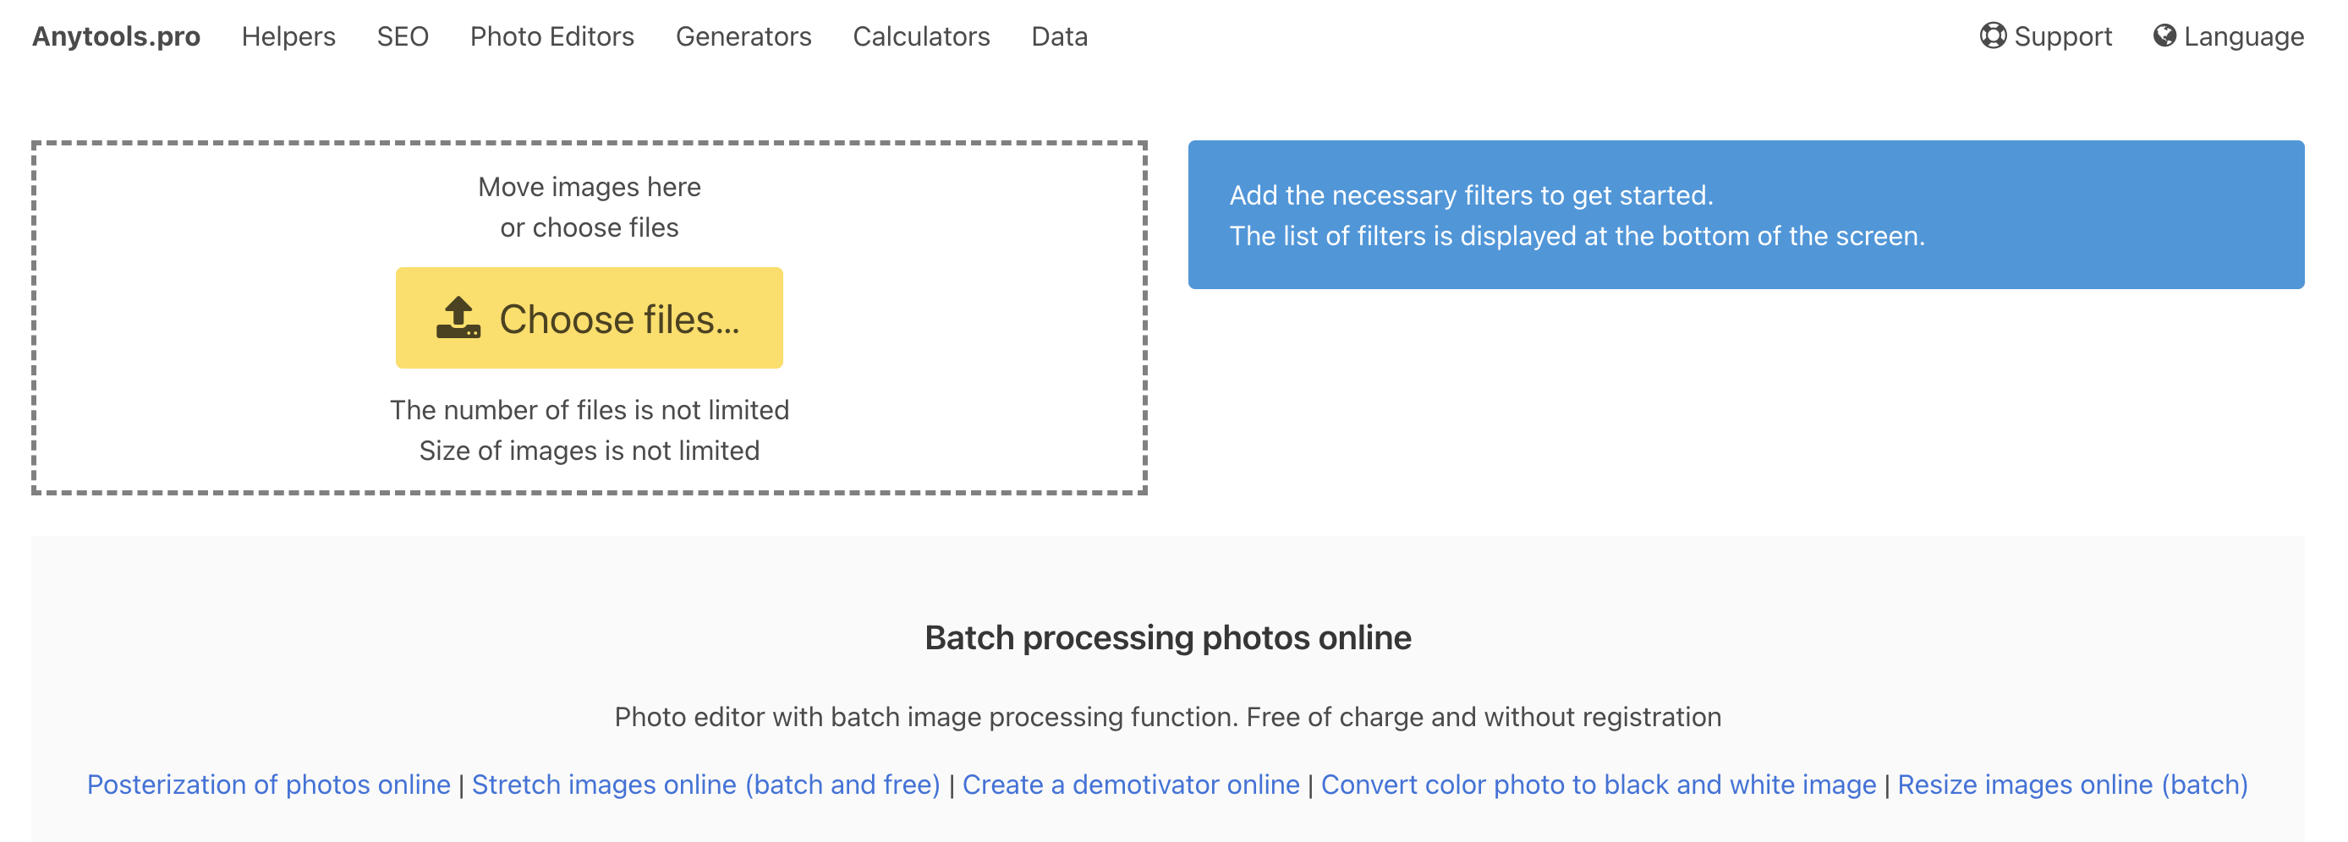Visit Resize images online (batch) link
Image resolution: width=2348 pixels, height=842 pixels.
2071,785
